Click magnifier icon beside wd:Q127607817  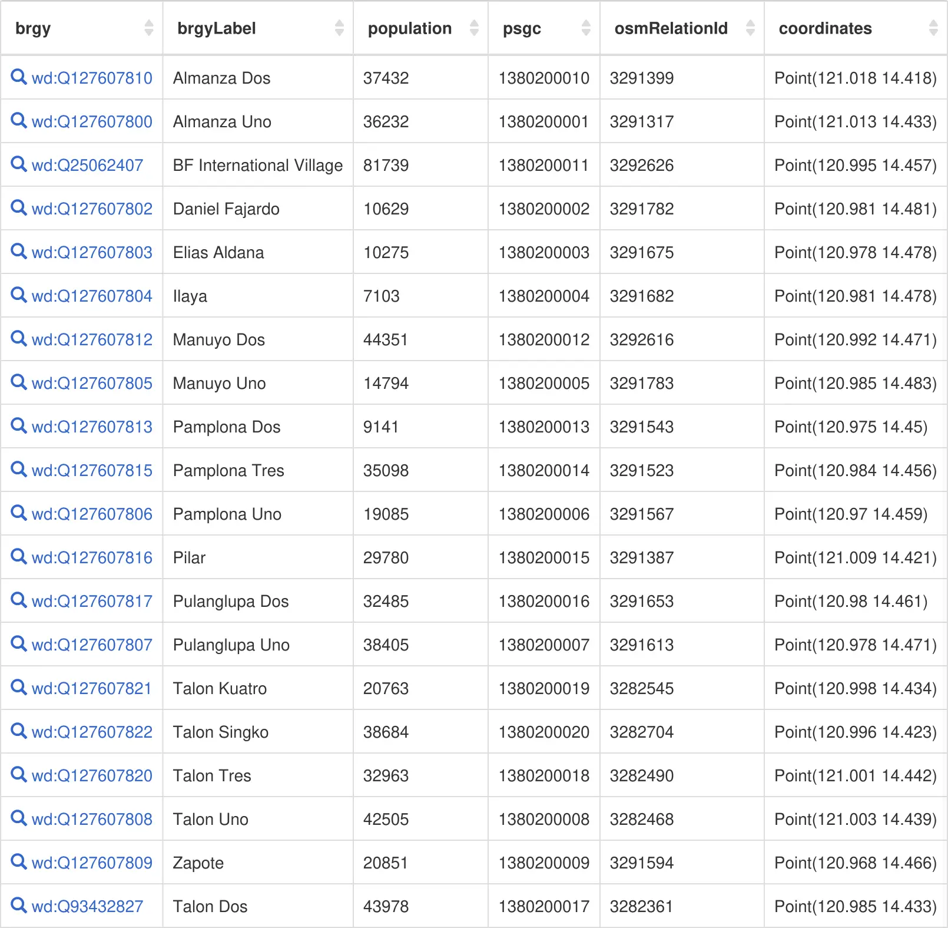19,600
